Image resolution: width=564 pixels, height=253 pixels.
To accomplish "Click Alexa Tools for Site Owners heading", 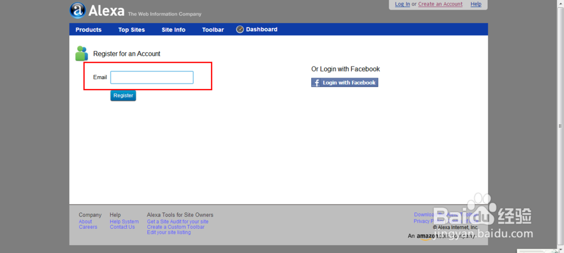I will point(180,215).
